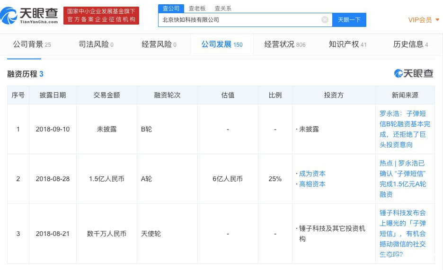Open the 司法风险 tab

96,44
